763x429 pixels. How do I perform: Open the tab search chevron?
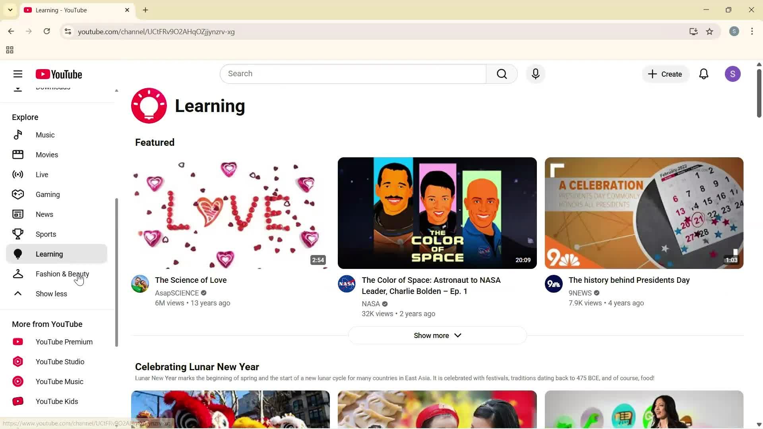(10, 10)
